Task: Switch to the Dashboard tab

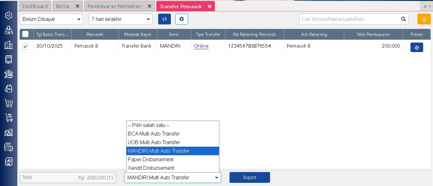Action: pyautogui.click(x=35, y=6)
